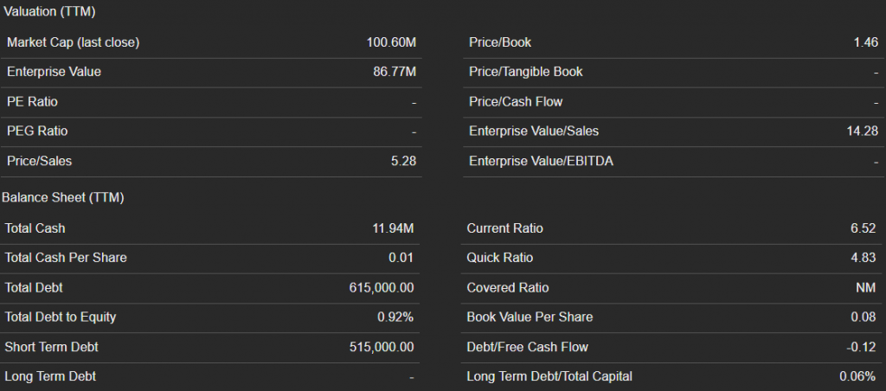The height and width of the screenshot is (391, 886).
Task: Select the PEG Ratio row label
Action: [37, 131]
